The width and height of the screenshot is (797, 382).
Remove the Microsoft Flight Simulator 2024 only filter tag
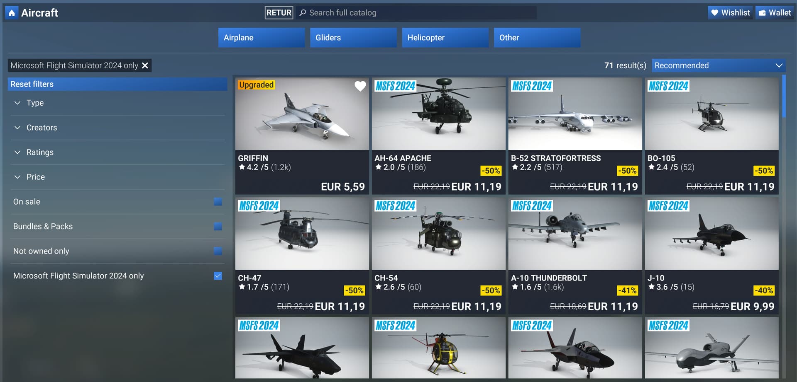(145, 65)
